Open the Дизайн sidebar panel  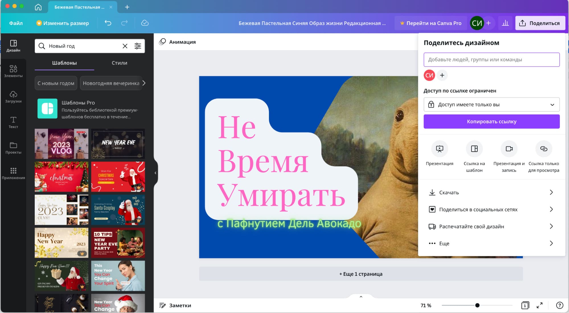pos(13,46)
